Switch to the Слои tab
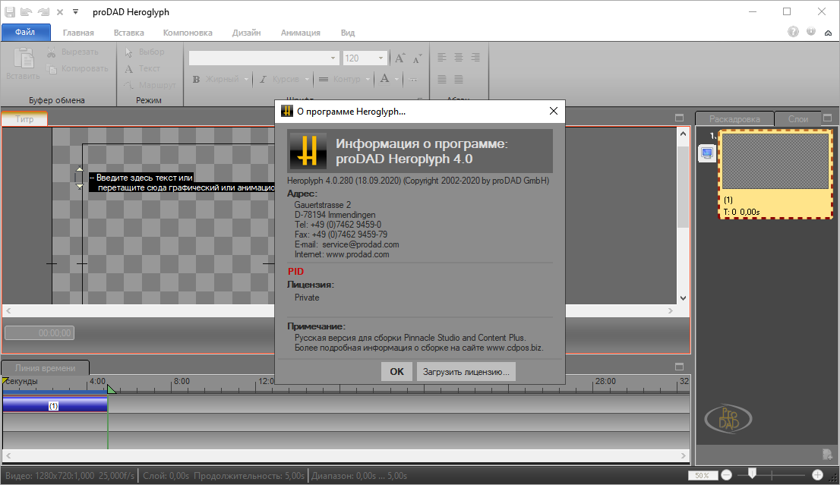Screen dimensions: 840x485 pyautogui.click(x=797, y=119)
